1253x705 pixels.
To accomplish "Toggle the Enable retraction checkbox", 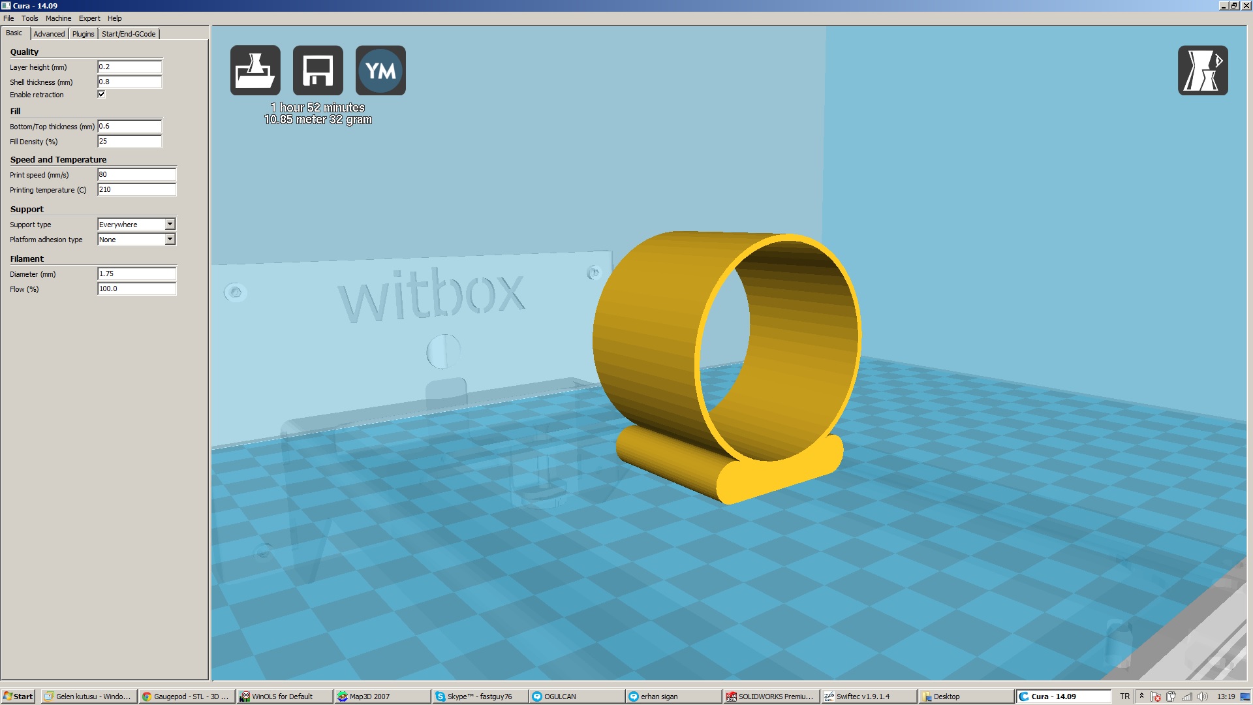I will pyautogui.click(x=101, y=94).
